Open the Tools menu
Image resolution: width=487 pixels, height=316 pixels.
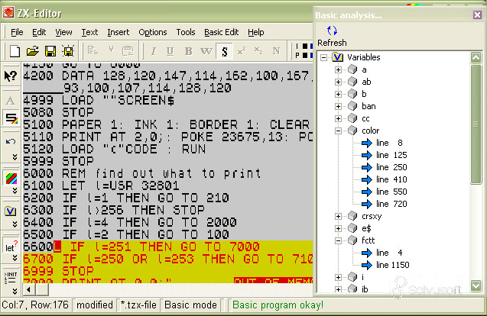(186, 32)
